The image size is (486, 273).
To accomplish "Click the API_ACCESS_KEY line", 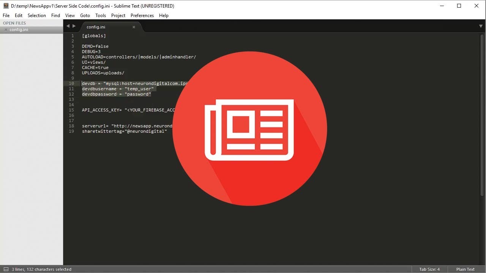I will (128, 110).
